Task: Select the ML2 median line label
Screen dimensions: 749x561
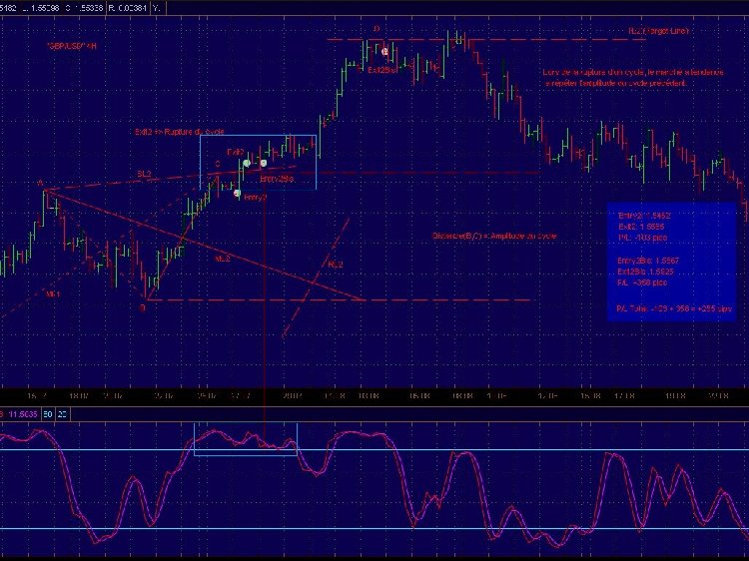Action: [x=222, y=259]
